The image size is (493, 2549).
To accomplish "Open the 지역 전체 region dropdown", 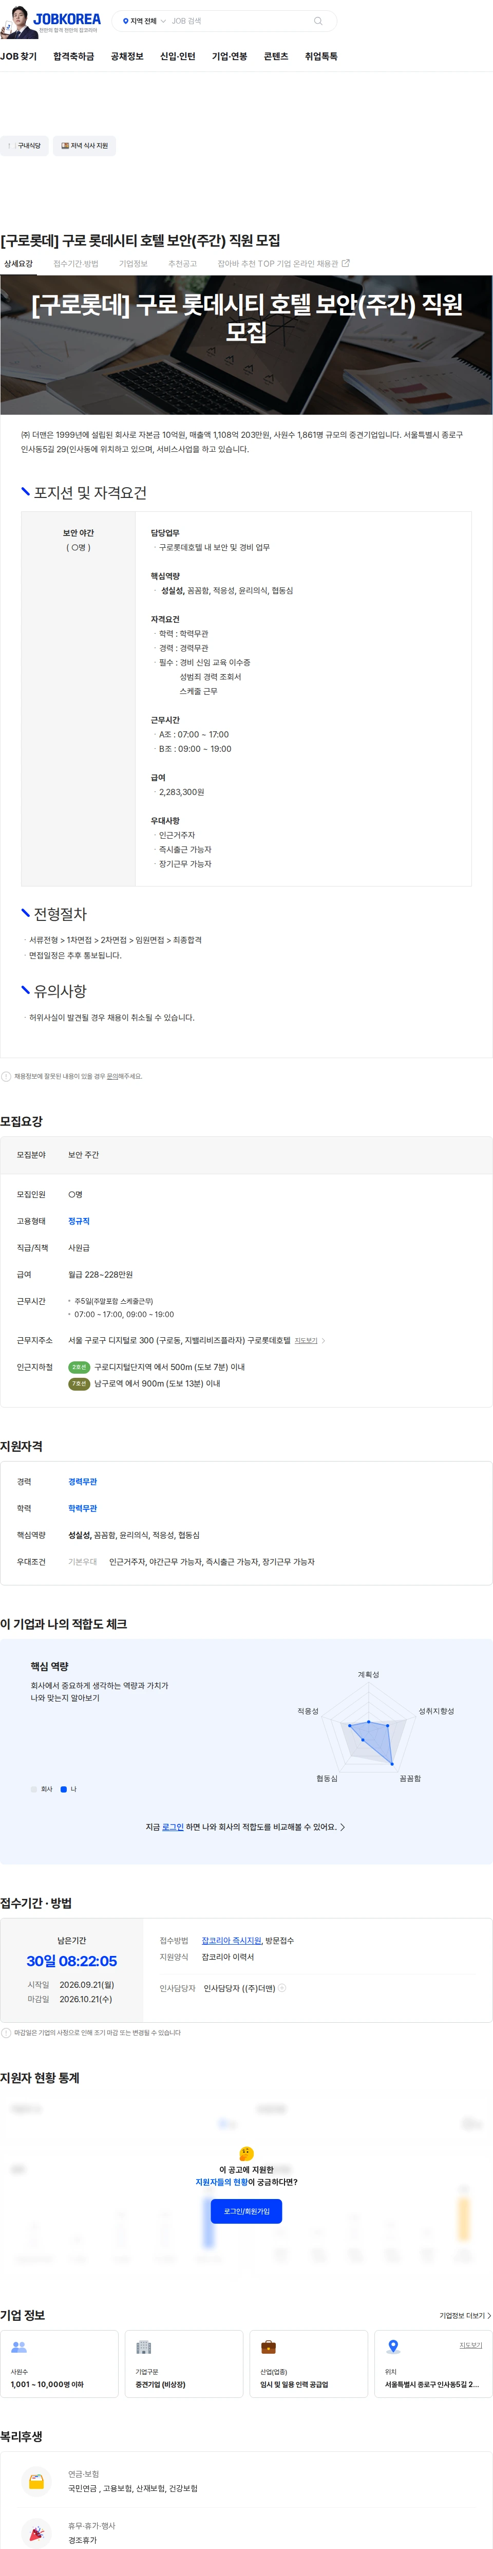I will tap(143, 21).
